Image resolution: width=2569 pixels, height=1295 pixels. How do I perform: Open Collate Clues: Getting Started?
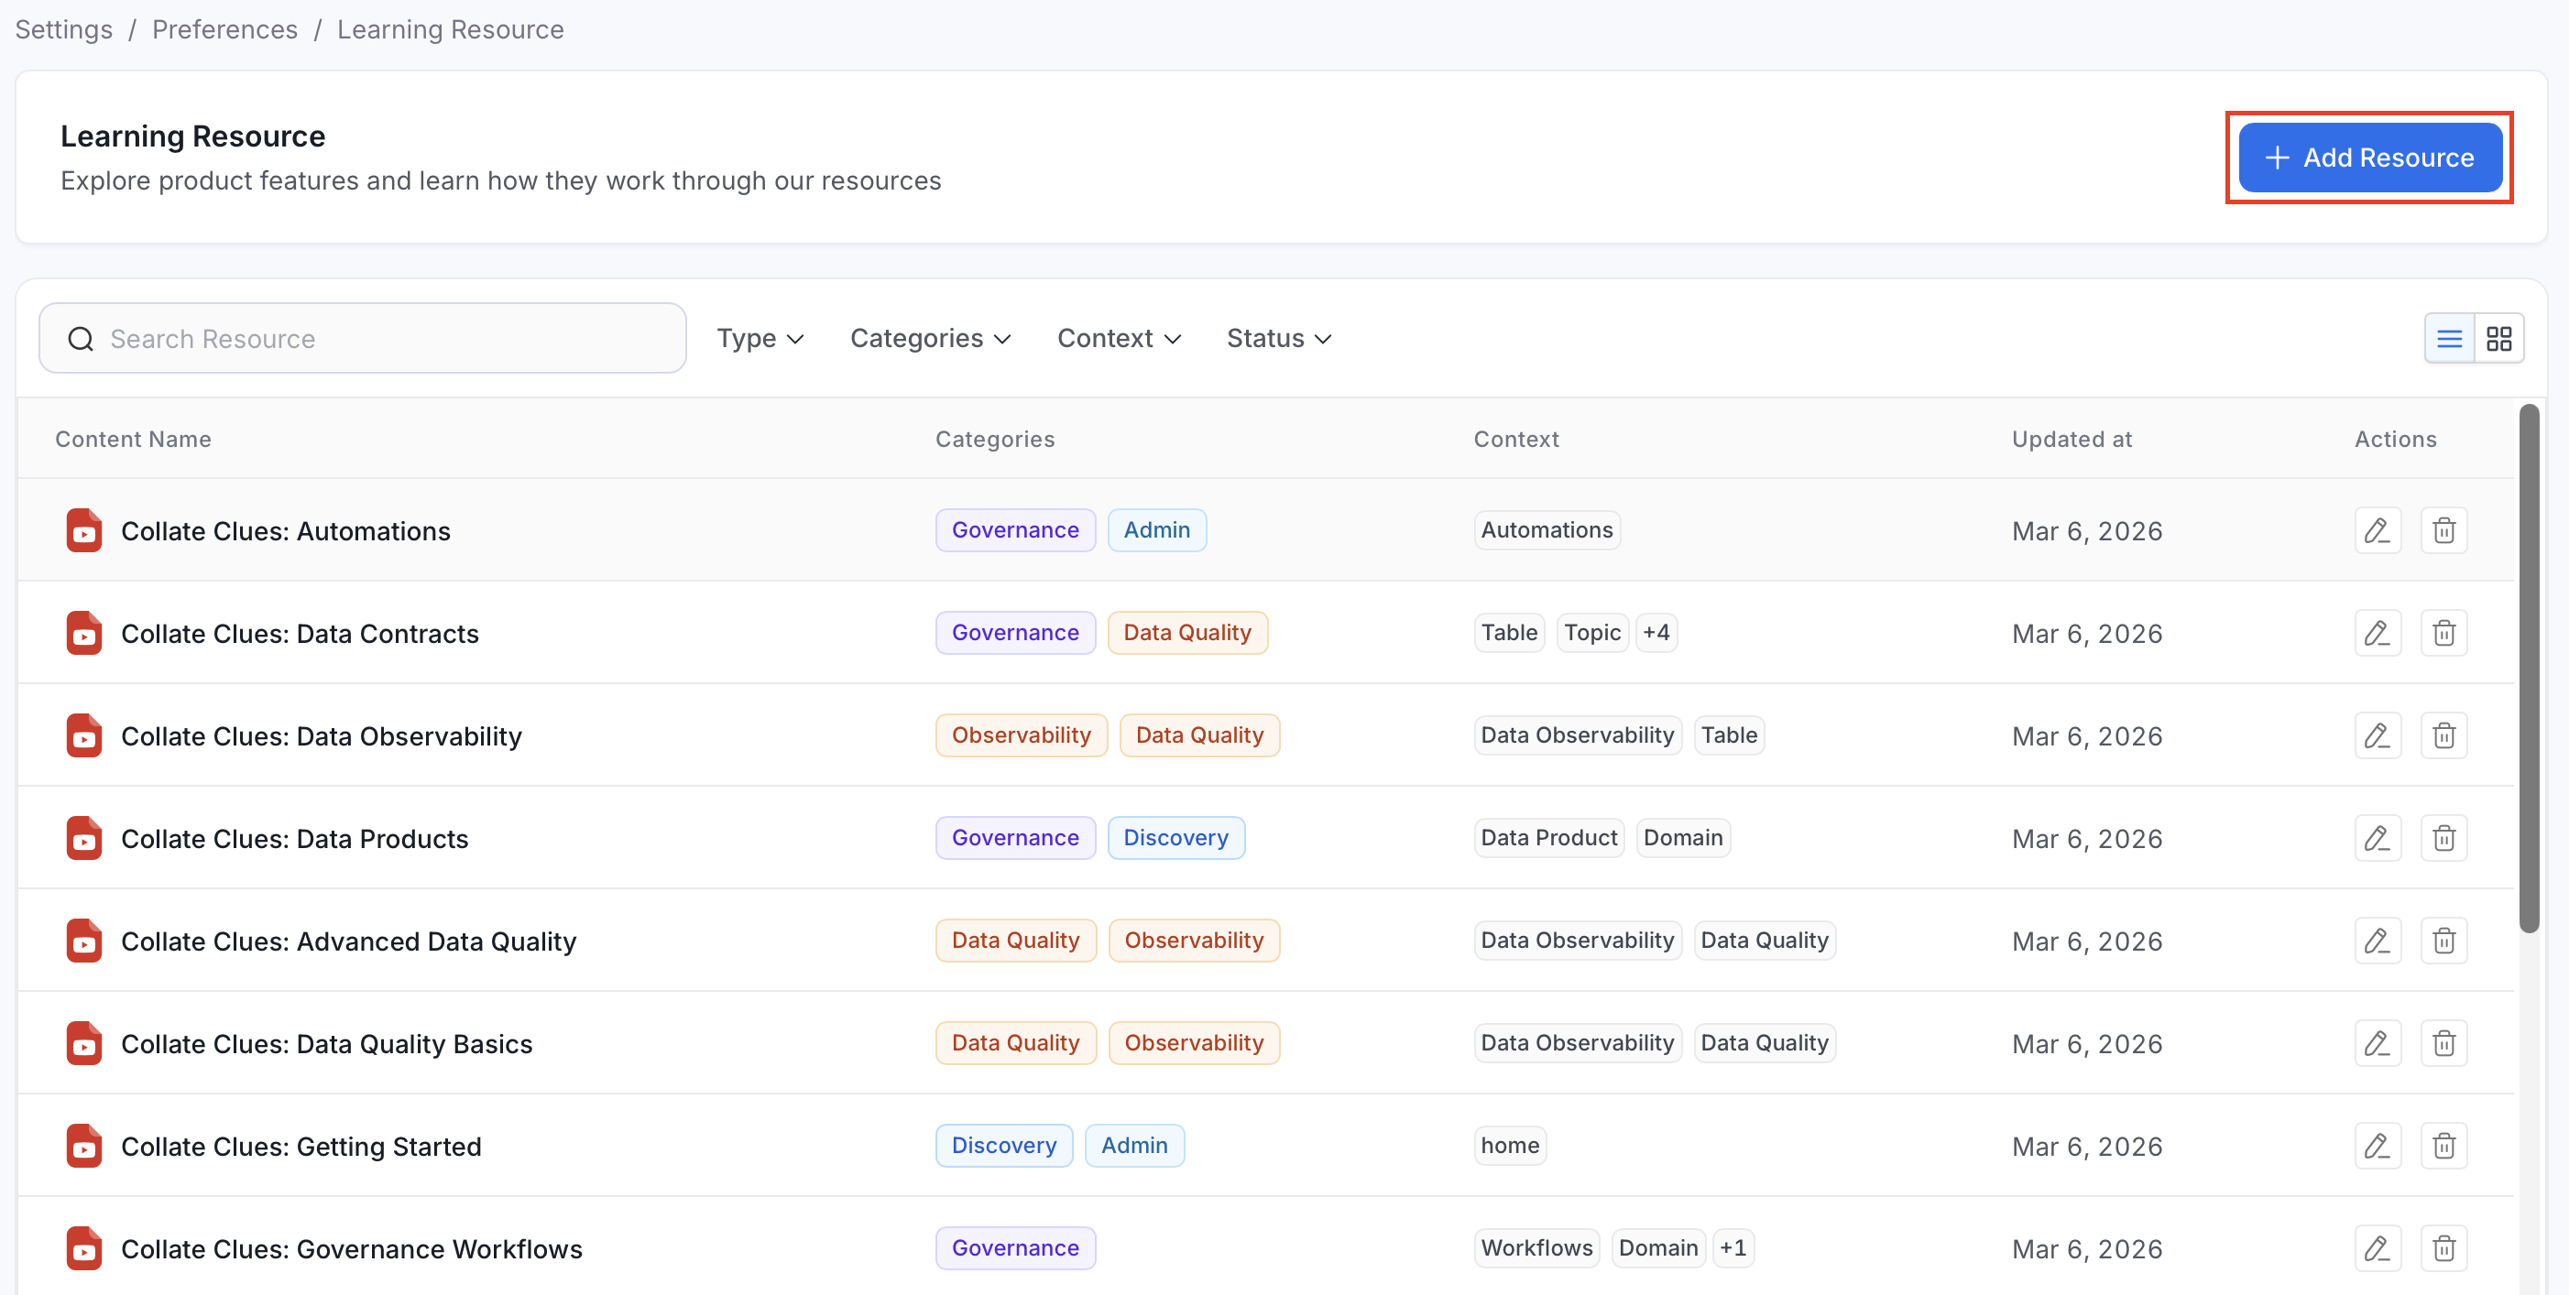click(301, 1147)
